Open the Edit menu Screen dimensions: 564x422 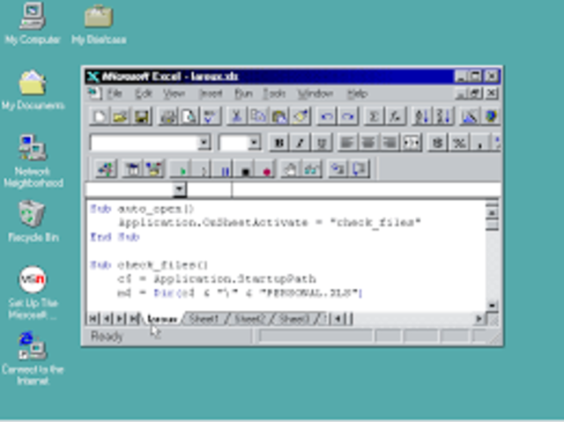click(143, 93)
